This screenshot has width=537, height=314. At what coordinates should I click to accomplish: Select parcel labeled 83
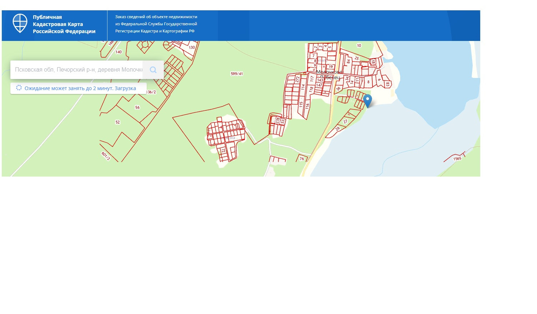tap(388, 84)
